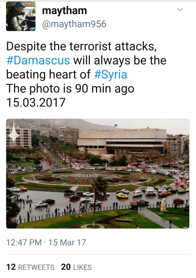Image resolution: width=196 pixels, height=278 pixels.
Task: Click the yellow taxi in the photo
Action: click(122, 195)
